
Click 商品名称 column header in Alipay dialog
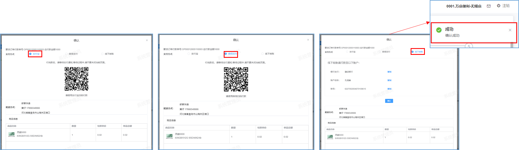click(12, 126)
